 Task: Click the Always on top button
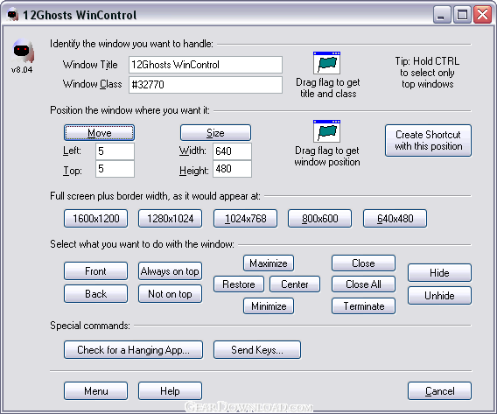(170, 271)
